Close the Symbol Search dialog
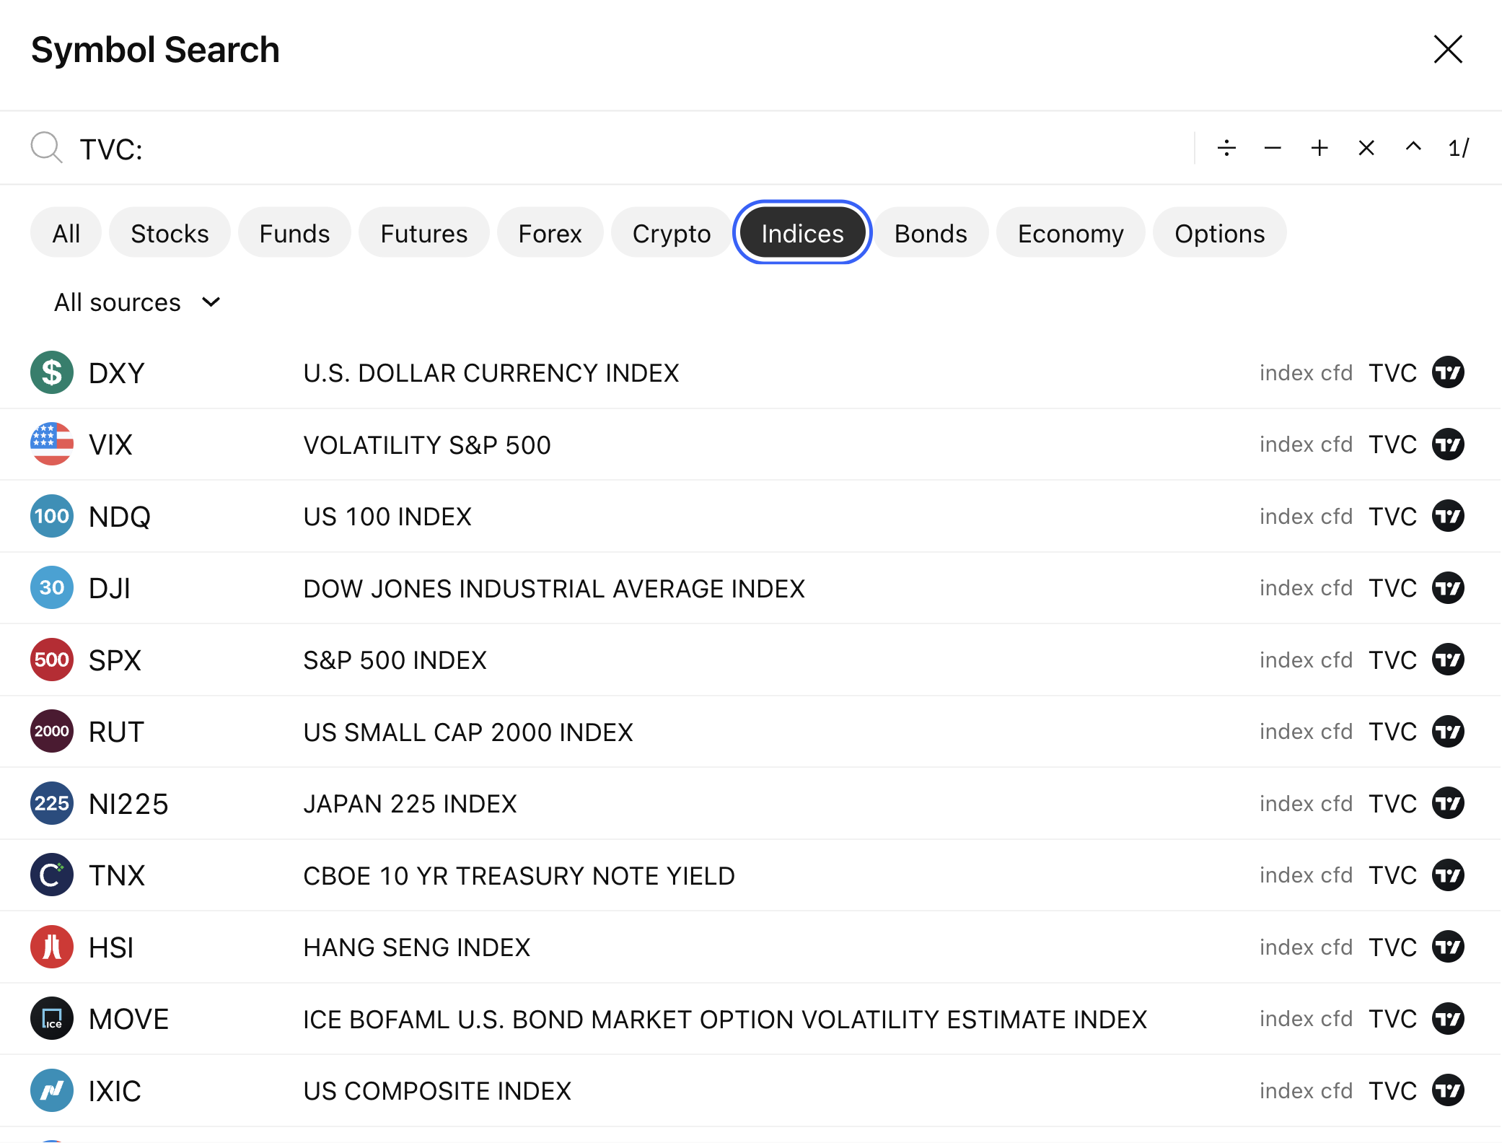Viewport: 1502px width, 1143px height. [1447, 50]
